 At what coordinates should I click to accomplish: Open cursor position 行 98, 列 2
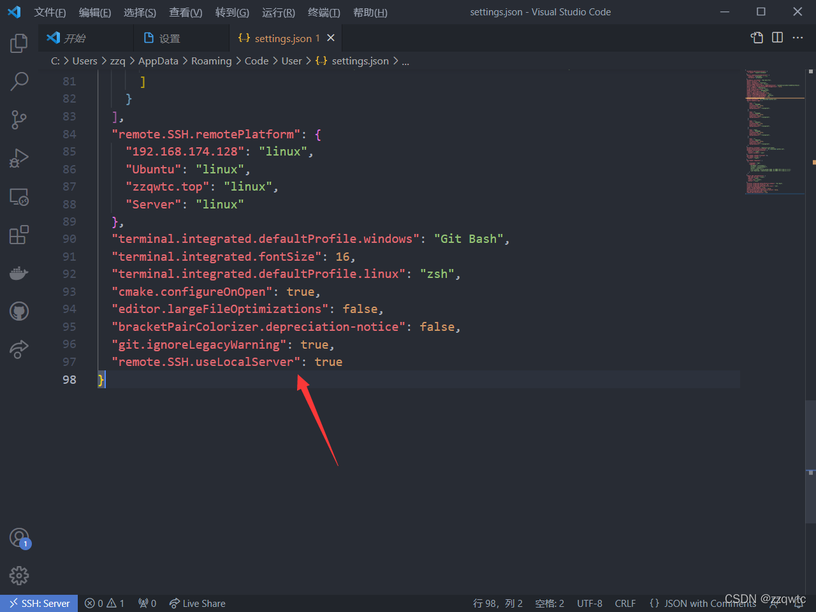click(x=498, y=603)
